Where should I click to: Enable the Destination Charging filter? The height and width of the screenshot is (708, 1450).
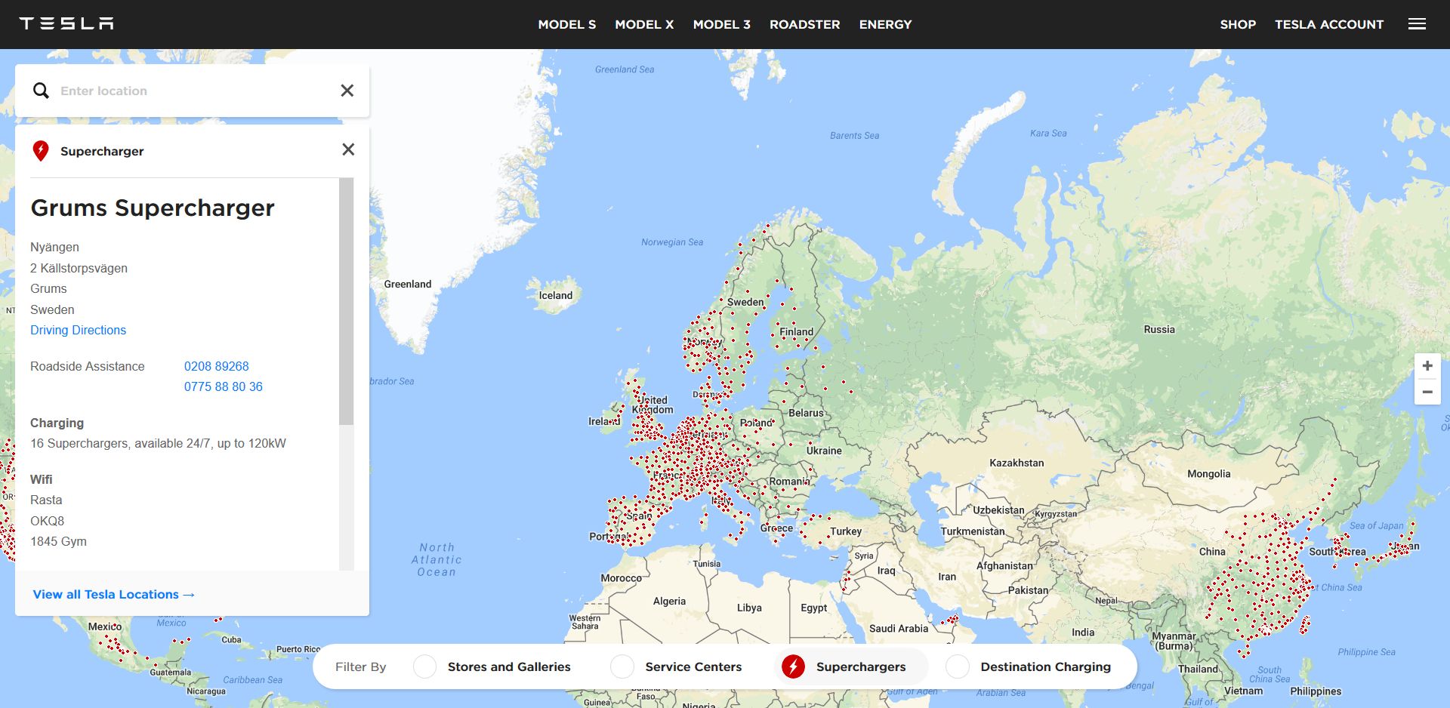(958, 666)
